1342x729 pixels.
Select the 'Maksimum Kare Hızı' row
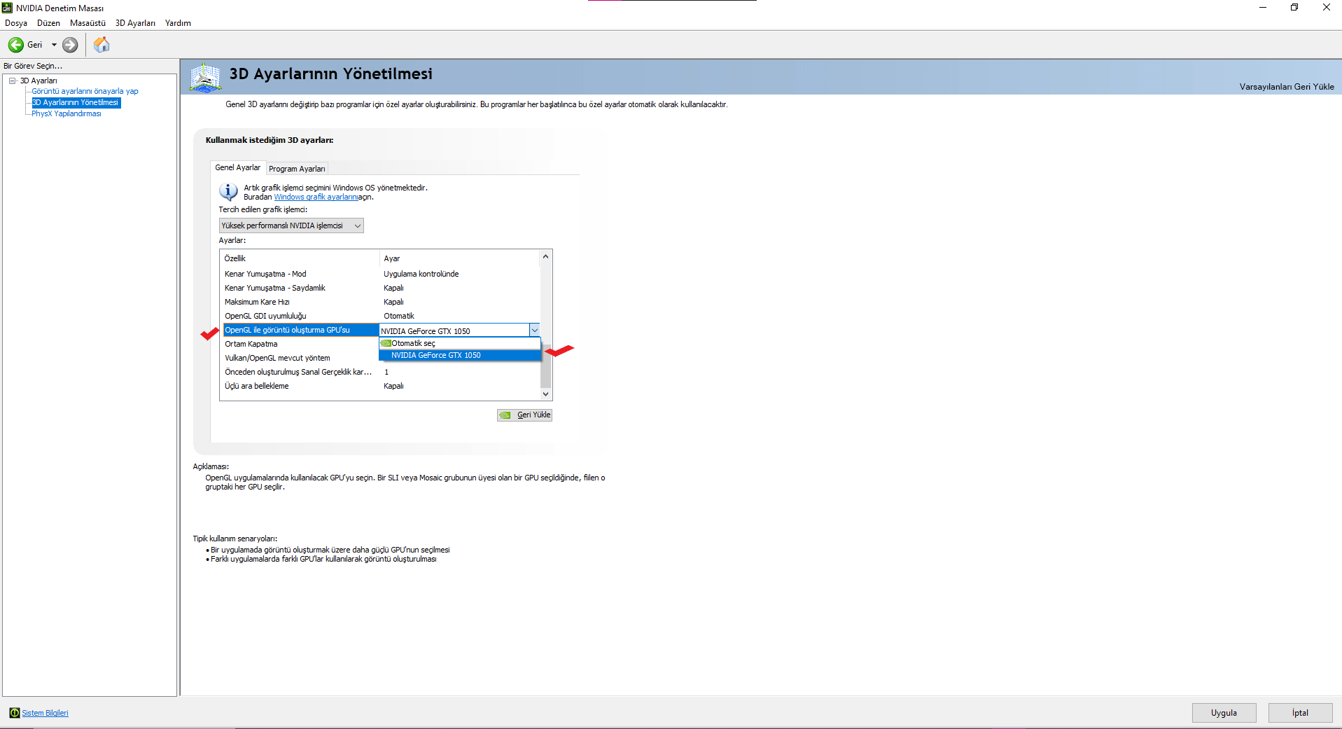tap(380, 302)
